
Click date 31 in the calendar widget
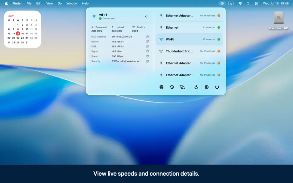pyautogui.click(x=27, y=42)
